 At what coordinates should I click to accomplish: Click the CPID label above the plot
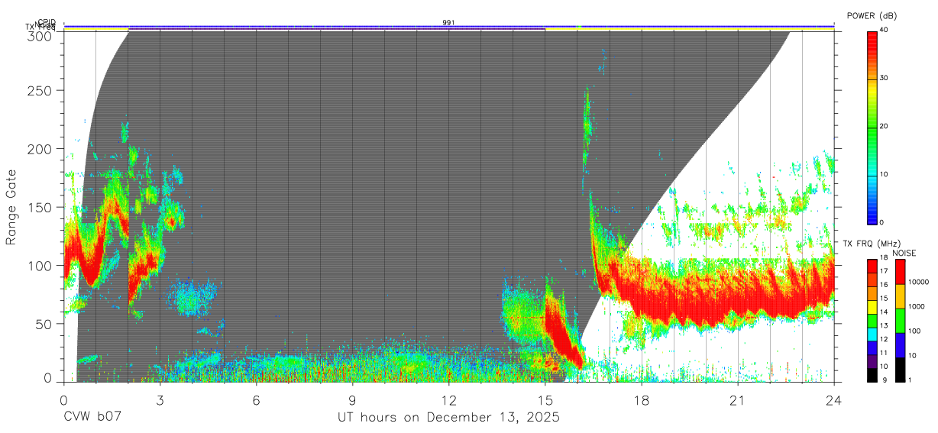[47, 23]
